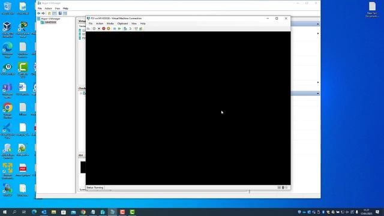This screenshot has width=384, height=216.
Task: Turn off the VM with the black-square icon
Action: pyautogui.click(x=99, y=29)
